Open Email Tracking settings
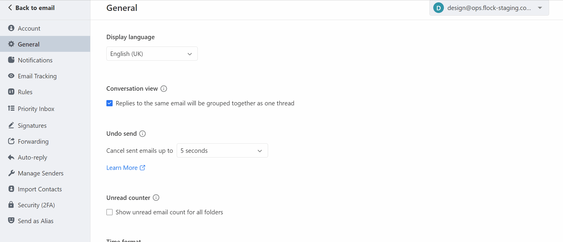Screen dimensions: 563x242 [37, 76]
